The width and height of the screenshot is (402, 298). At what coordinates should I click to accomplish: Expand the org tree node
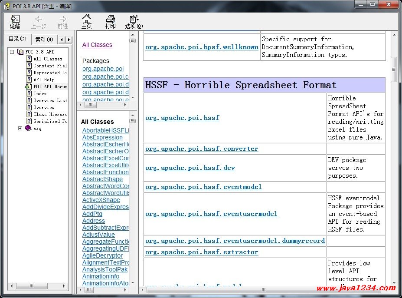click(x=20, y=128)
